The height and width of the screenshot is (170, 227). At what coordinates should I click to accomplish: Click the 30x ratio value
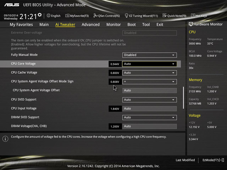tap(191, 68)
